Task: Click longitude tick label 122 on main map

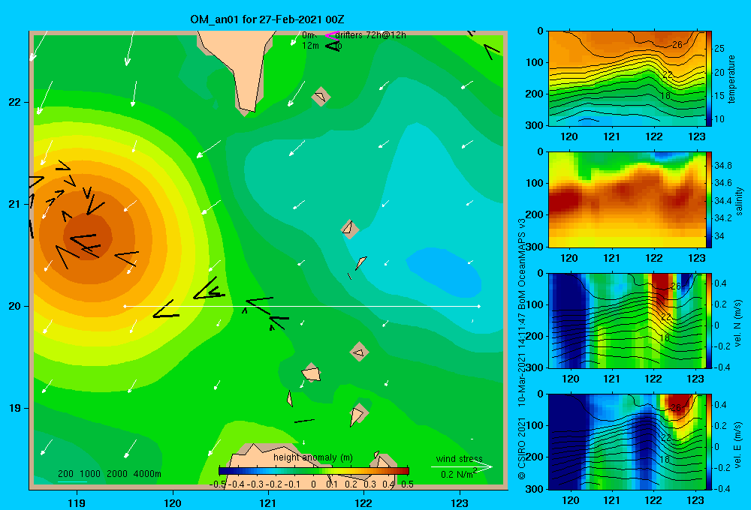Action: 363,502
